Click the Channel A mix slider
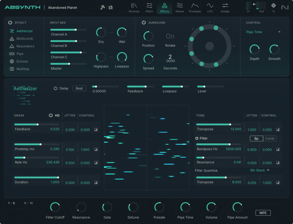The width and height of the screenshot is (293, 224). [68, 29]
